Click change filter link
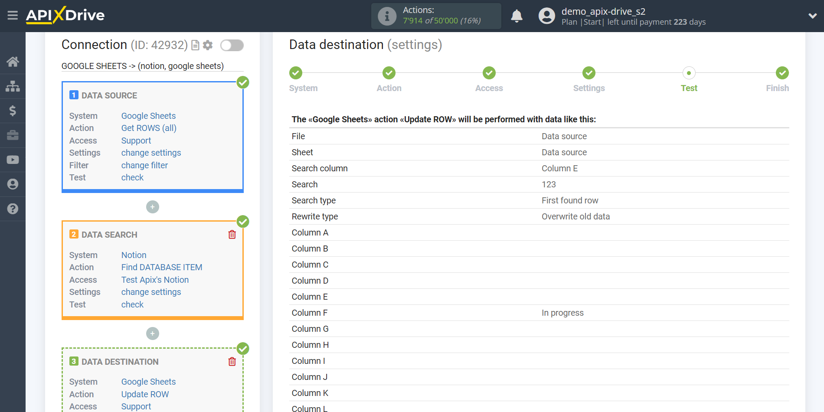Screen dimensions: 824x412 144,165
